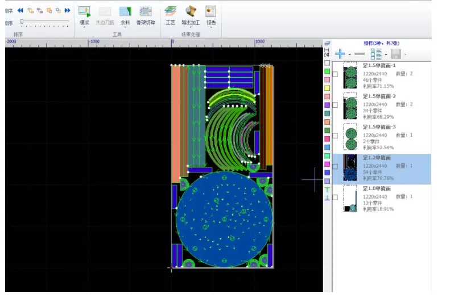Tick checkbox for 足1.5单镜面-1
The image size is (459, 295).
pos(336,74)
